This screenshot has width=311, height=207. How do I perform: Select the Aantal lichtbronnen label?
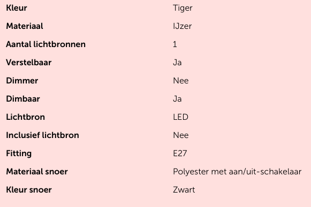click(x=46, y=44)
